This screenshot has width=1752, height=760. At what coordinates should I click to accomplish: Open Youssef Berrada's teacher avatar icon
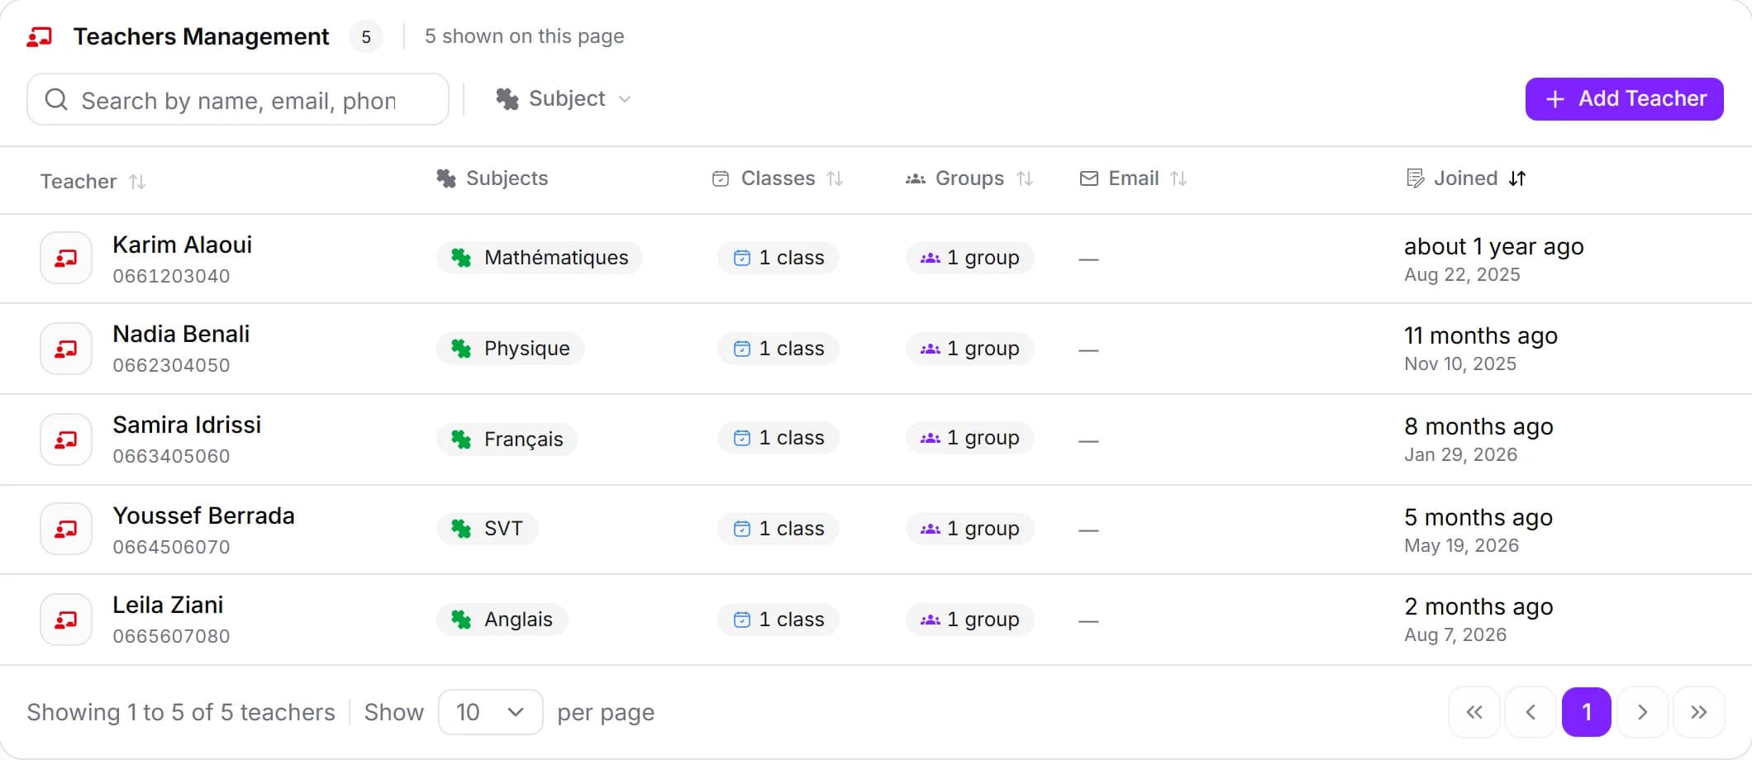pyautogui.click(x=66, y=529)
